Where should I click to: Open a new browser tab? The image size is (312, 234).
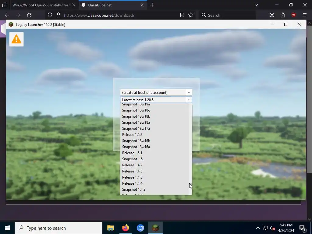(x=152, y=5)
